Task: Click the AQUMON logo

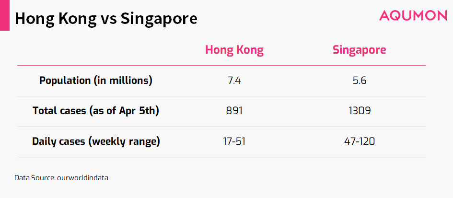Action: [x=413, y=16]
